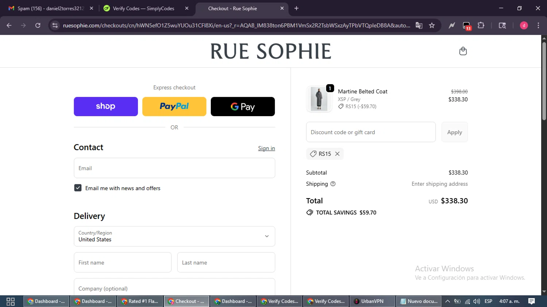Uncheck Email me with news and offers
547x307 pixels.
click(x=78, y=188)
